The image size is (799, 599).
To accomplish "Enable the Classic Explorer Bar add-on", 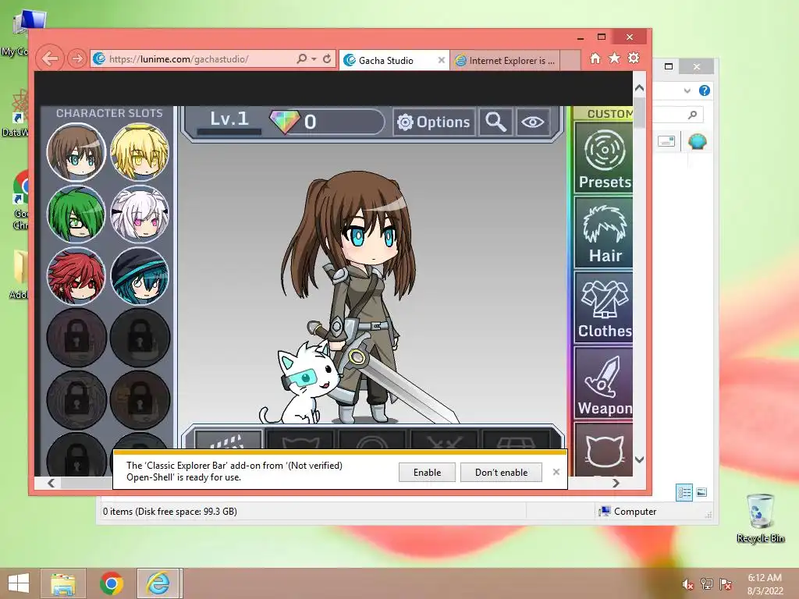I will [427, 472].
